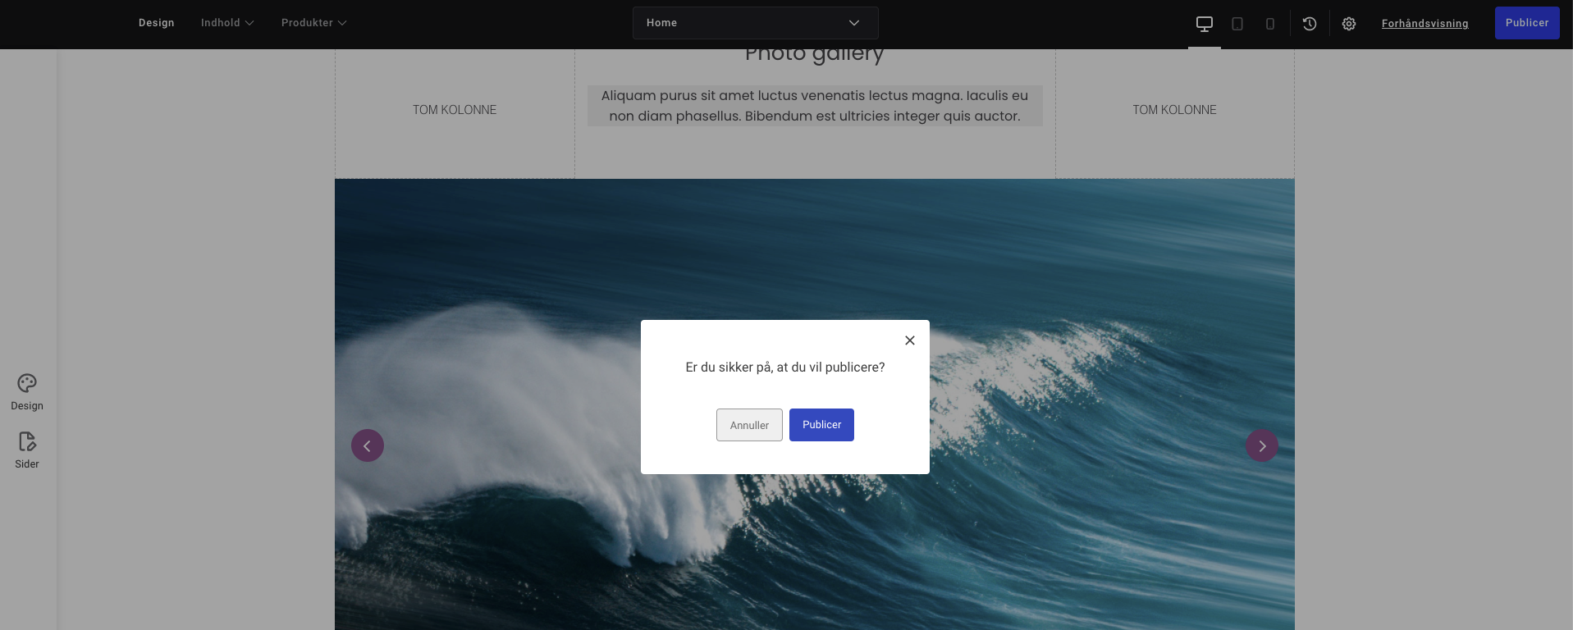Select the Aliquam purus paragraph text

[814, 106]
